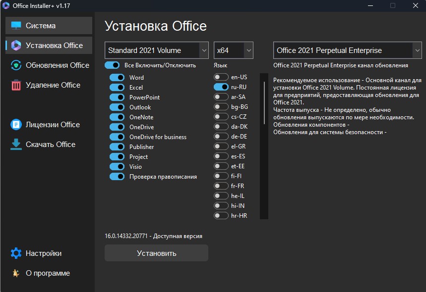Minimize the Office Installer+ window
The width and height of the screenshot is (426, 292).
[370, 6]
